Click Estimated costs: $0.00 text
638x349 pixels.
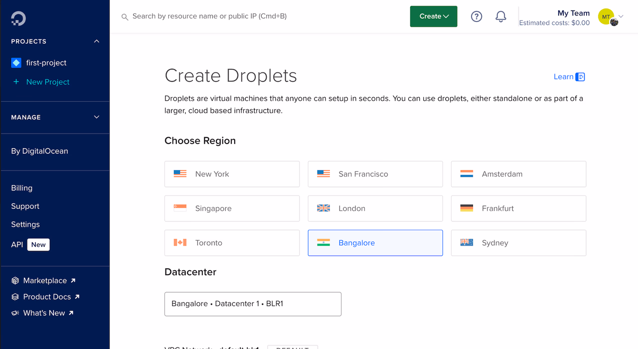pyautogui.click(x=554, y=23)
